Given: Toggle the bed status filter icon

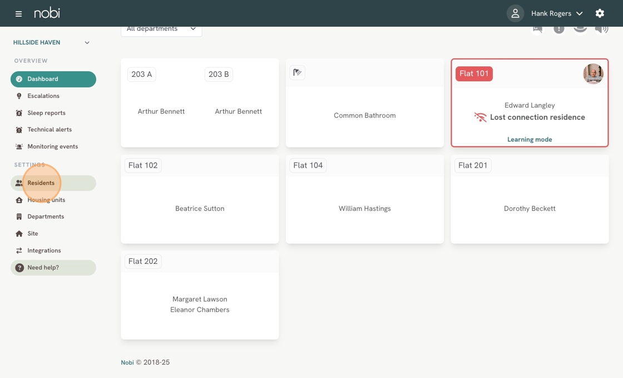Looking at the screenshot, I should pos(537,29).
